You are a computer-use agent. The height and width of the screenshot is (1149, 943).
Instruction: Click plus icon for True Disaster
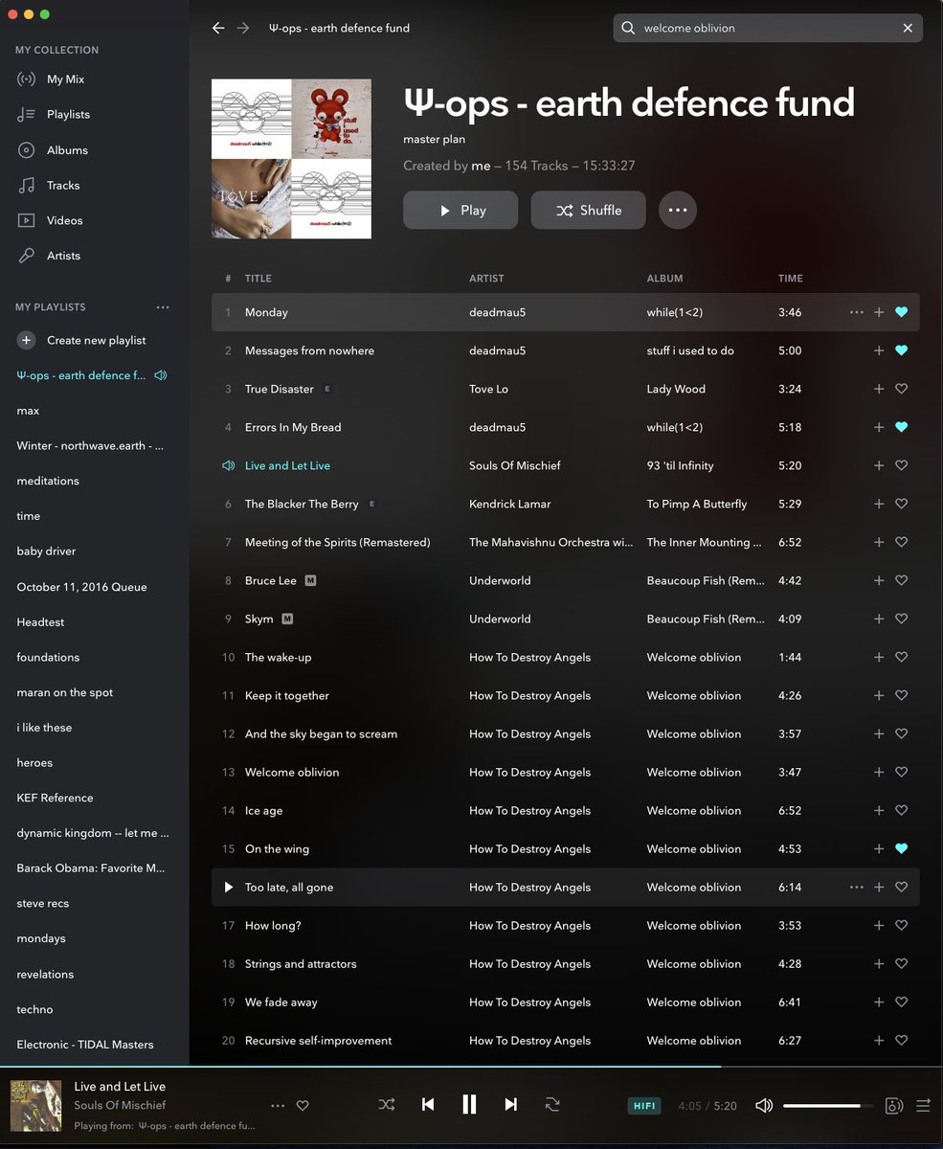coord(879,389)
